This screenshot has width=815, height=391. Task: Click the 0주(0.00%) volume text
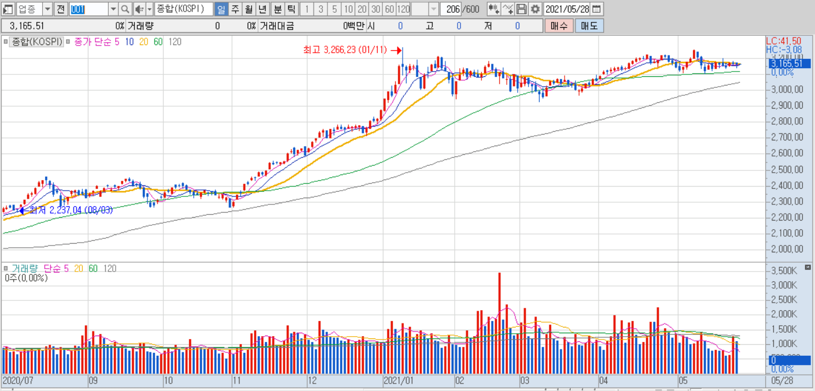(26, 278)
